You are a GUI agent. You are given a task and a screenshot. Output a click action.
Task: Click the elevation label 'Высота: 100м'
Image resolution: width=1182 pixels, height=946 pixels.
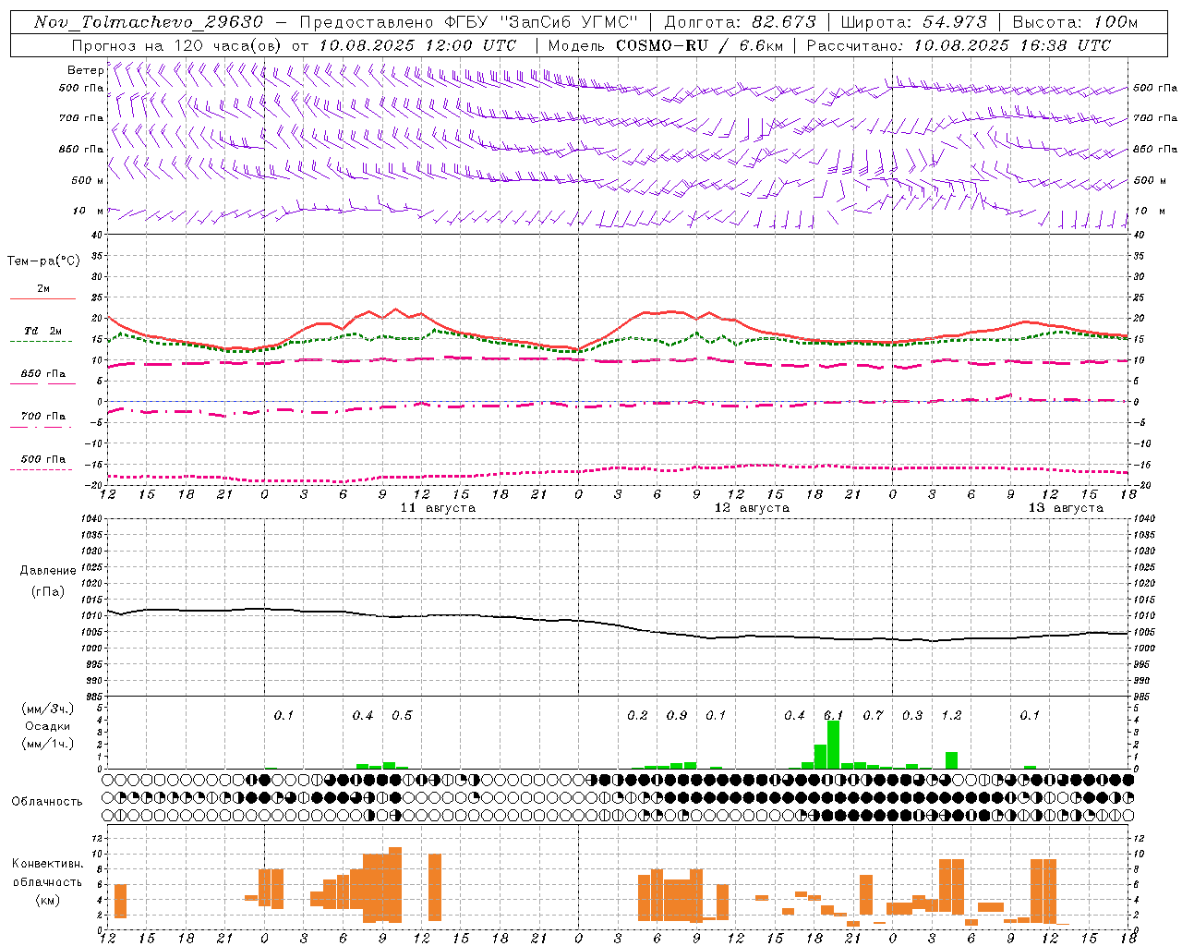[1075, 22]
